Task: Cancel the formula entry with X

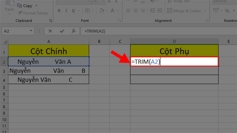Action: click(50, 31)
